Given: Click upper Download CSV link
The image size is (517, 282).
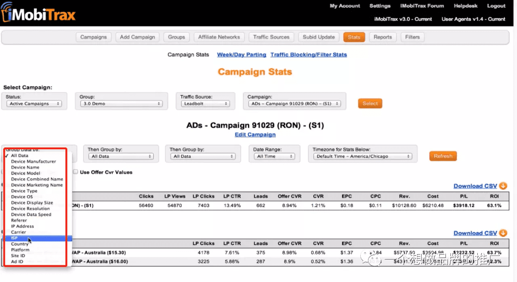Looking at the screenshot, I should tap(475, 186).
